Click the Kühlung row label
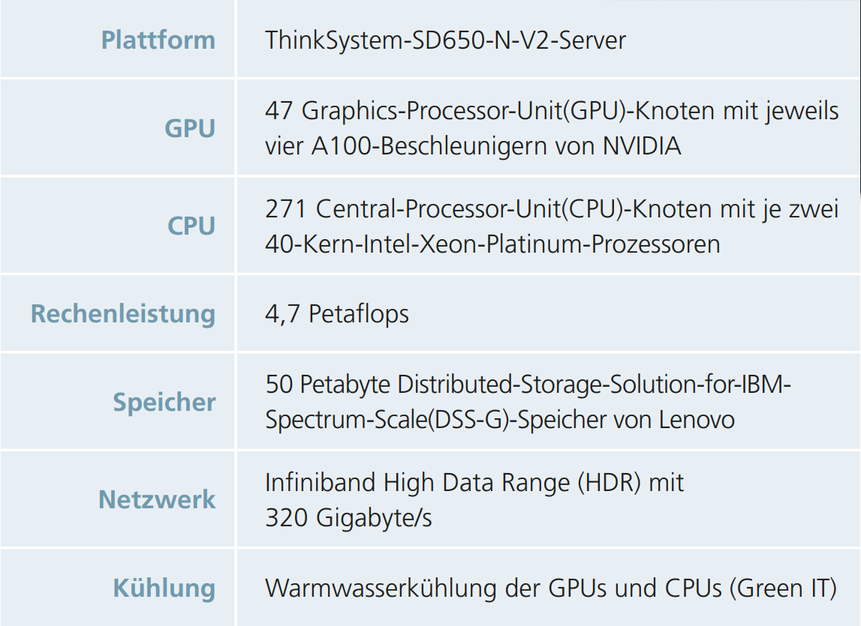 click(x=164, y=588)
